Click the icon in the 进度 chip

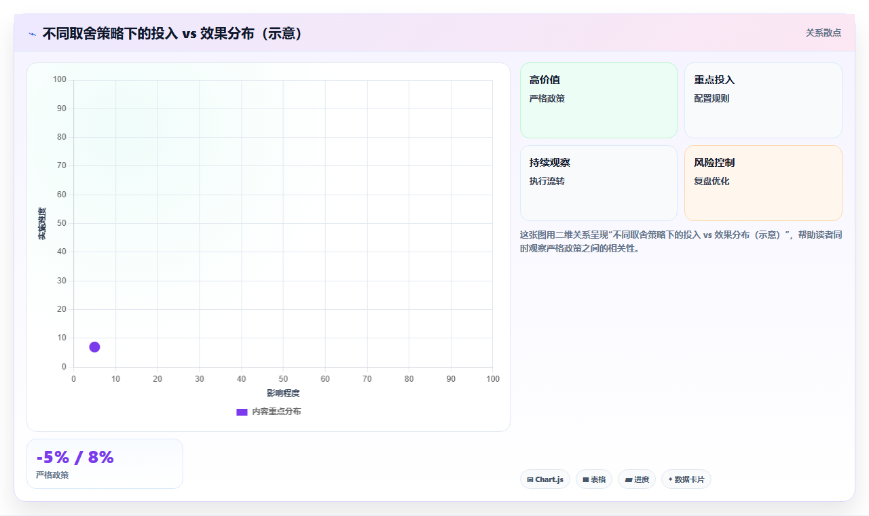[629, 479]
